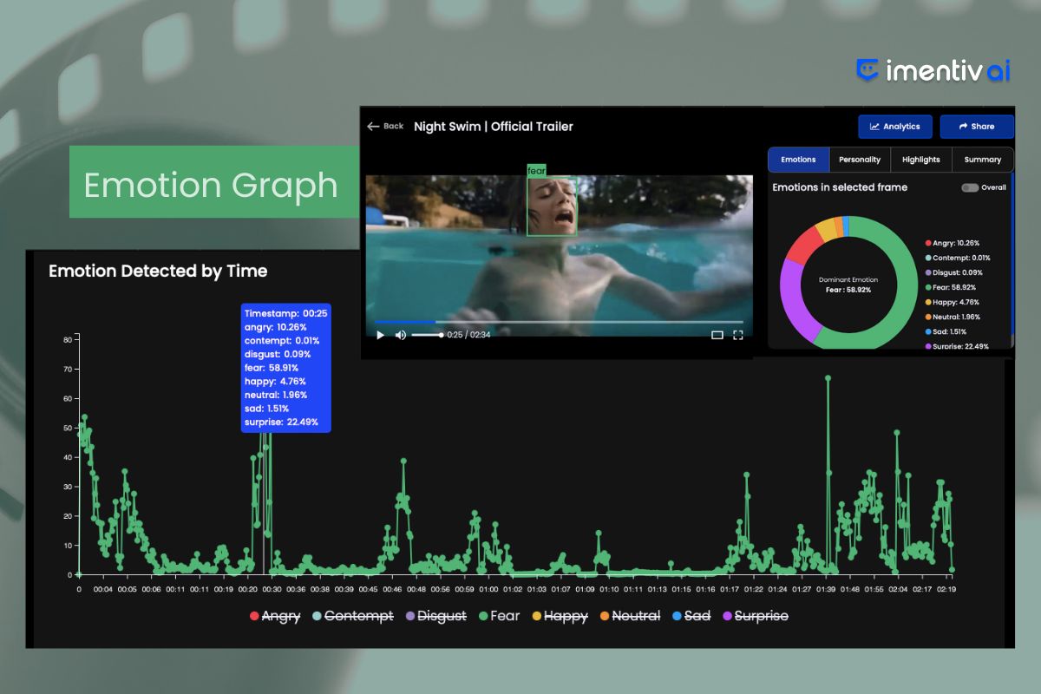Click the 'Contempt: 0.01%' donut legend entry
The height and width of the screenshot is (694, 1041).
click(x=957, y=259)
